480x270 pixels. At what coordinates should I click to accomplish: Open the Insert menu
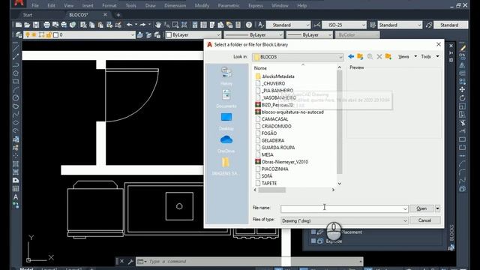click(88, 5)
